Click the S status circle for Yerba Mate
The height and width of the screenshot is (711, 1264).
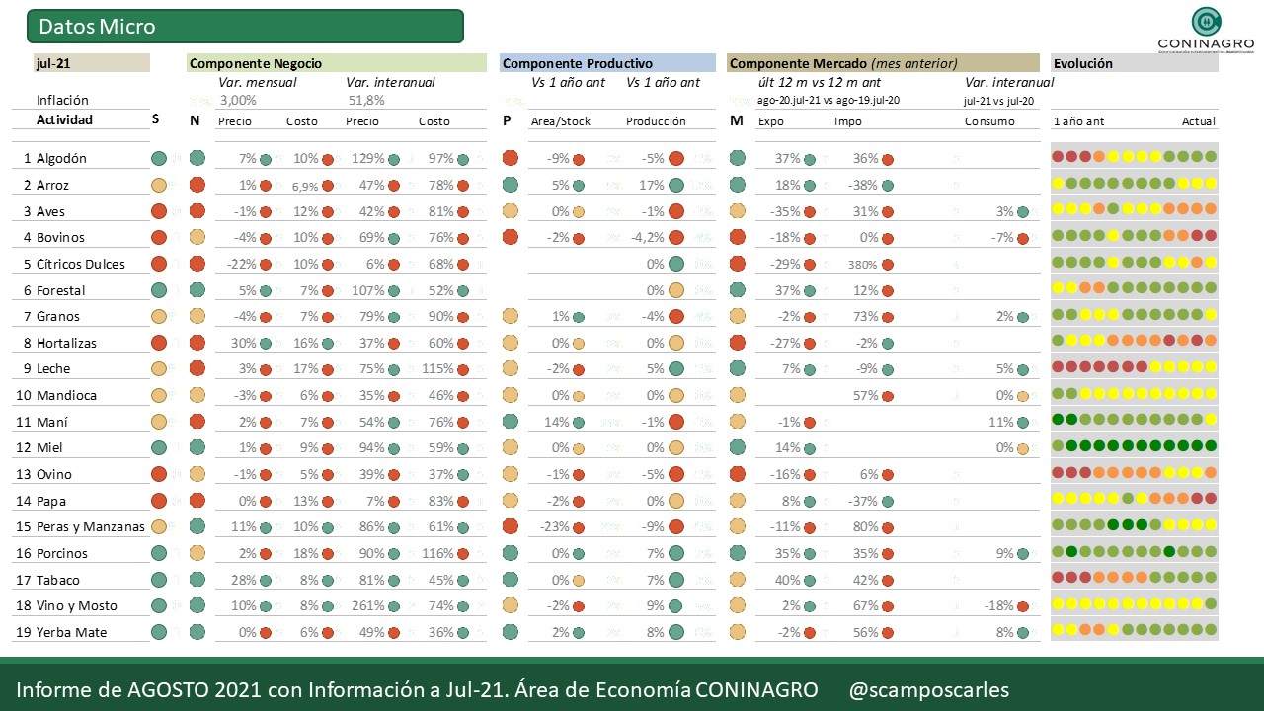pos(158,632)
